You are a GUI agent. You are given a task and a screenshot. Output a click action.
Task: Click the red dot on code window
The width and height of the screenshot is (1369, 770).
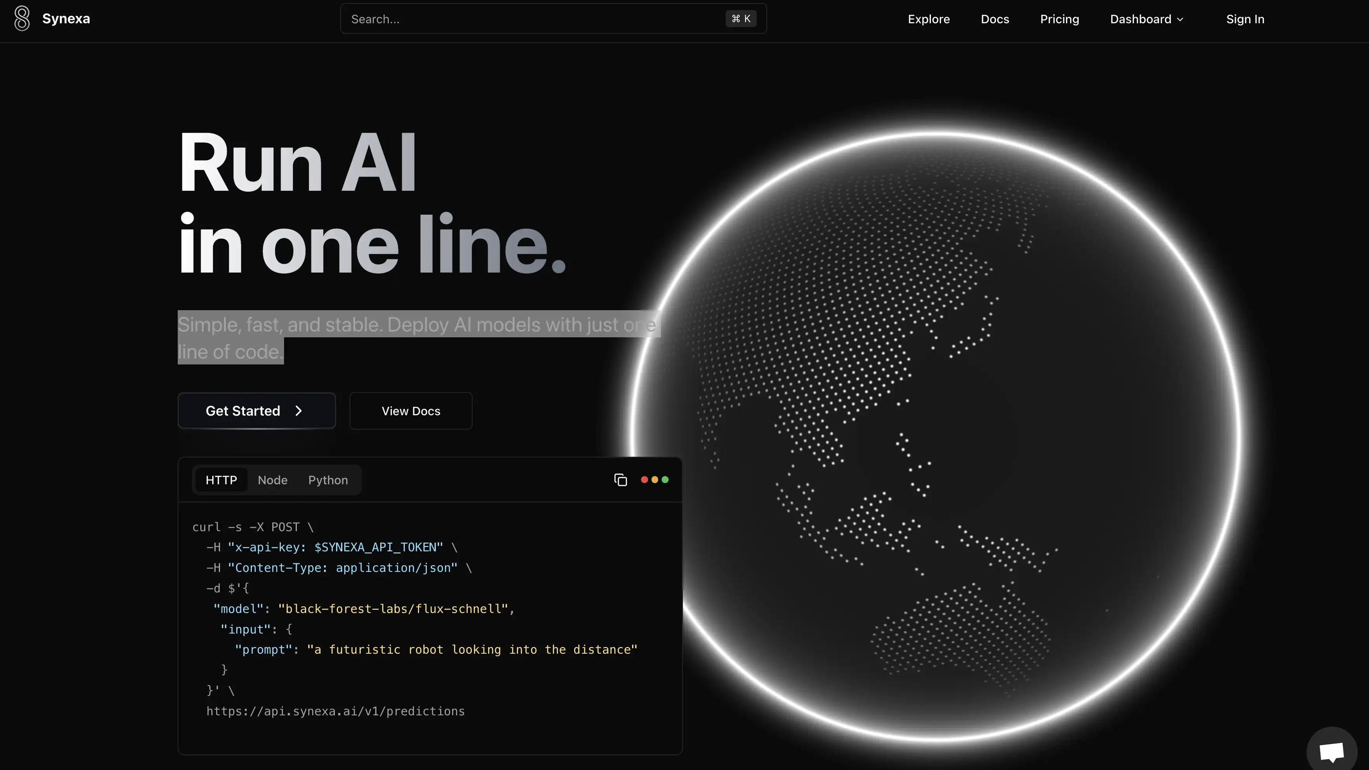pyautogui.click(x=644, y=480)
